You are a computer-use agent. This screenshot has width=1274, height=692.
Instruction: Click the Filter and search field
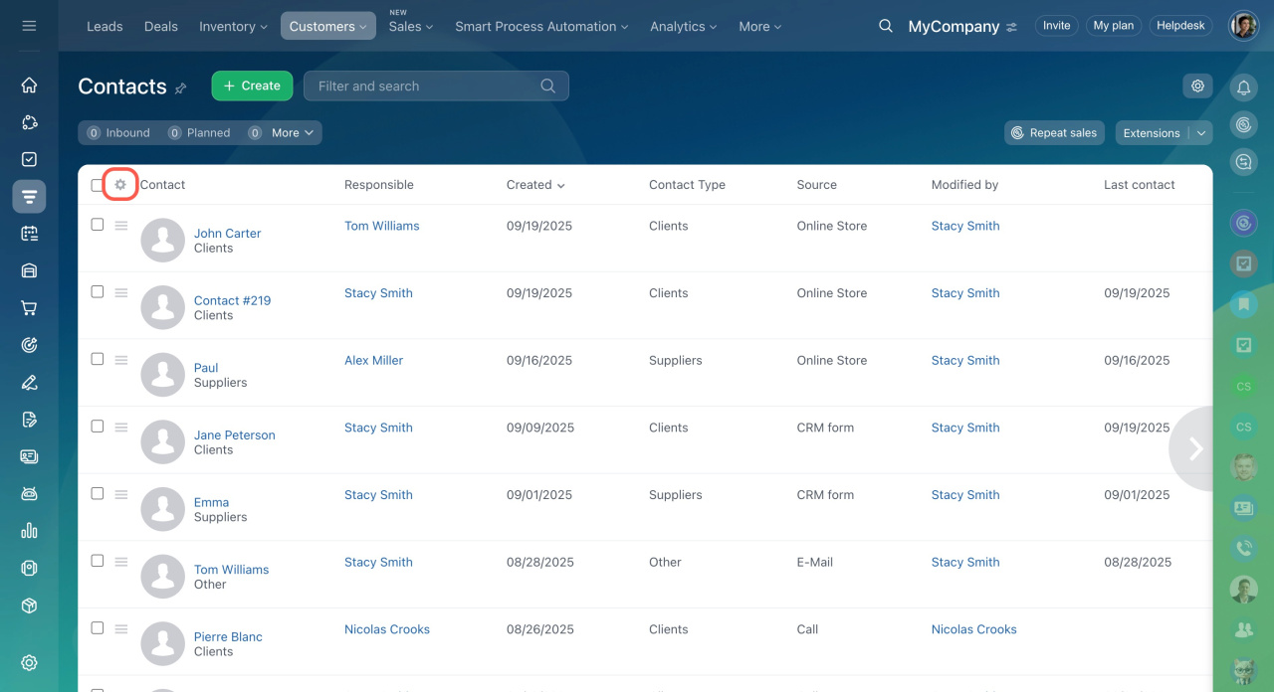[426, 86]
